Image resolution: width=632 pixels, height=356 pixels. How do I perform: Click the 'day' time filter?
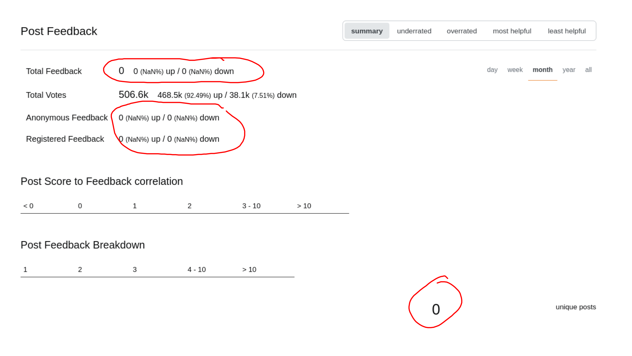click(492, 69)
